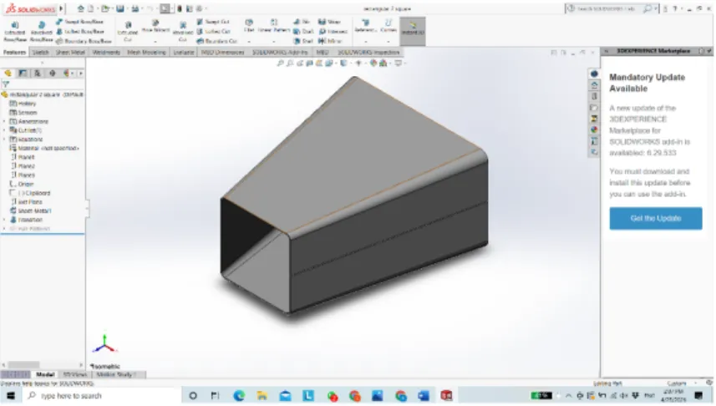Open File Explorer from taskbar
The image size is (716, 406).
(262, 395)
